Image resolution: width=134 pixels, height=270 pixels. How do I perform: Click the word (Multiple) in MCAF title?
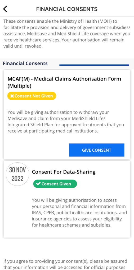click(19, 86)
